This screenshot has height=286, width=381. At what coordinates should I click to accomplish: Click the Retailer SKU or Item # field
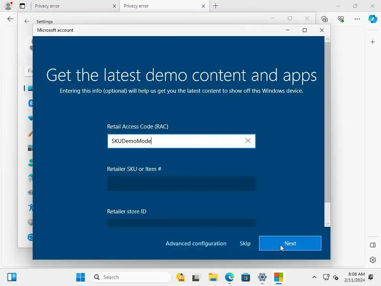click(x=181, y=184)
